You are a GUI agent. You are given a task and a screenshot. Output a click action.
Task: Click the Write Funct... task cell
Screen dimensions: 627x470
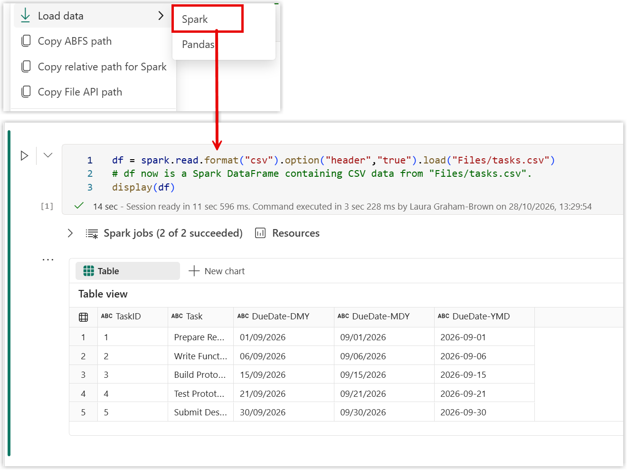pyautogui.click(x=200, y=356)
